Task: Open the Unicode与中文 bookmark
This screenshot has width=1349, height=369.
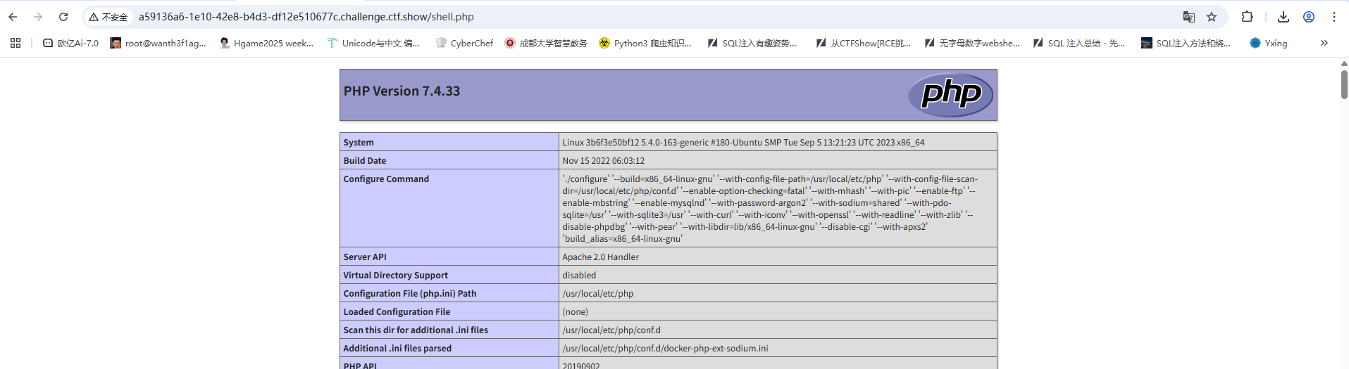Action: (373, 43)
